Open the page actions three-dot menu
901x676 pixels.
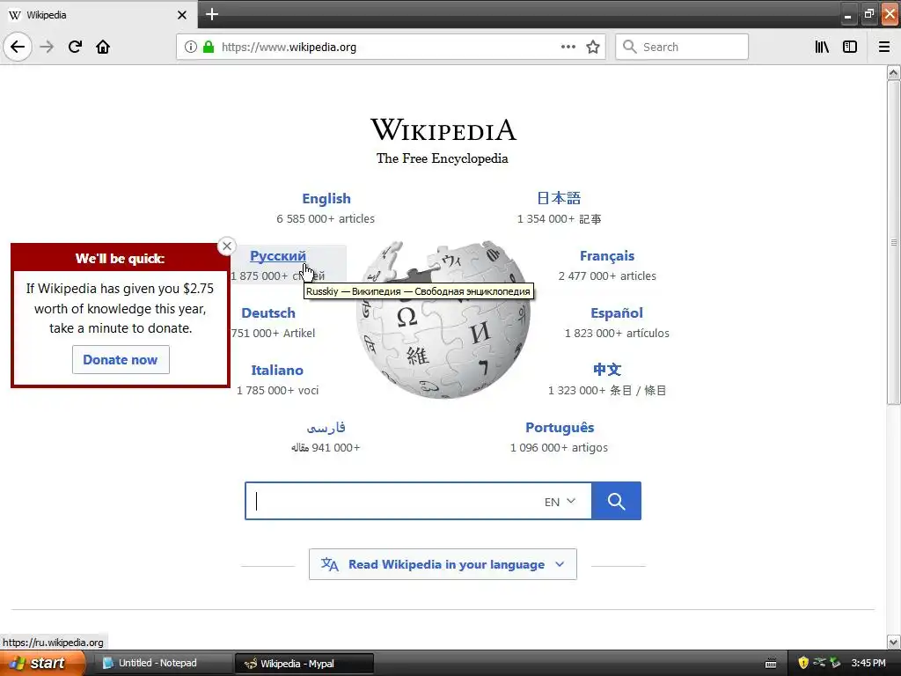tap(568, 47)
